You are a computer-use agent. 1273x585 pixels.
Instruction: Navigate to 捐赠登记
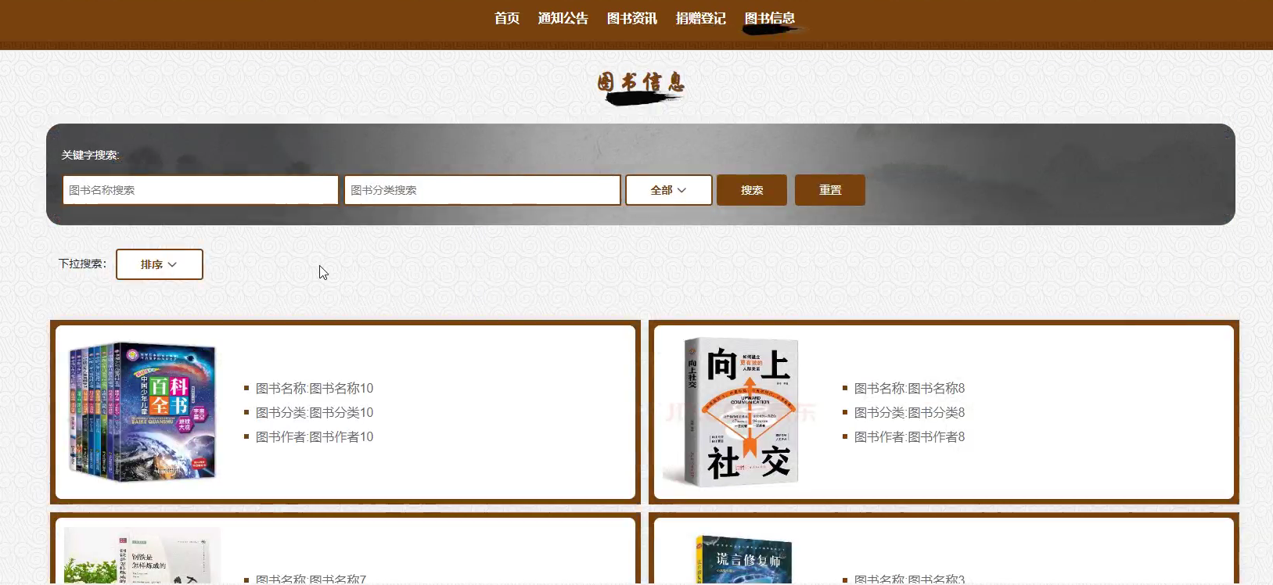coord(701,18)
